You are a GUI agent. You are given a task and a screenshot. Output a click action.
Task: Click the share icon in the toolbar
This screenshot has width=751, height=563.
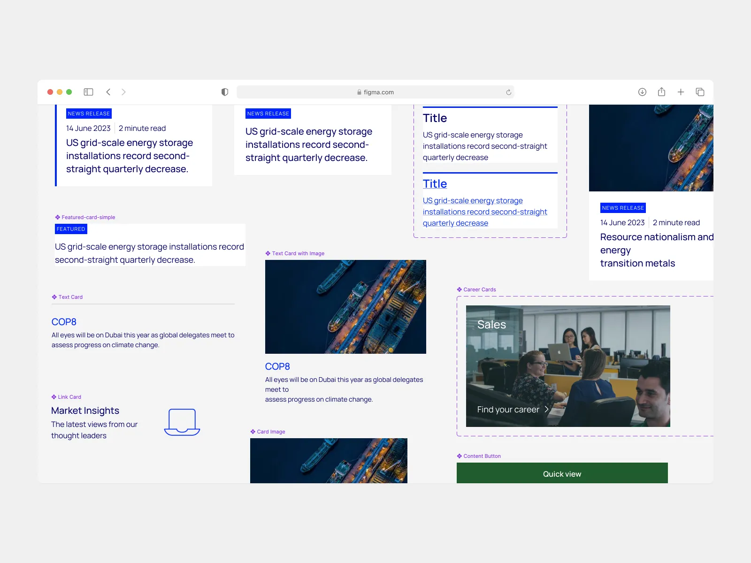[661, 92]
